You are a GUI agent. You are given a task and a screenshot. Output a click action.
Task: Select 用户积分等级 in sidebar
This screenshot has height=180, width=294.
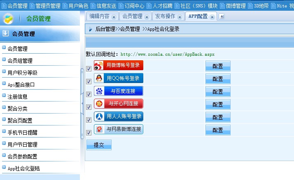click(x=22, y=73)
